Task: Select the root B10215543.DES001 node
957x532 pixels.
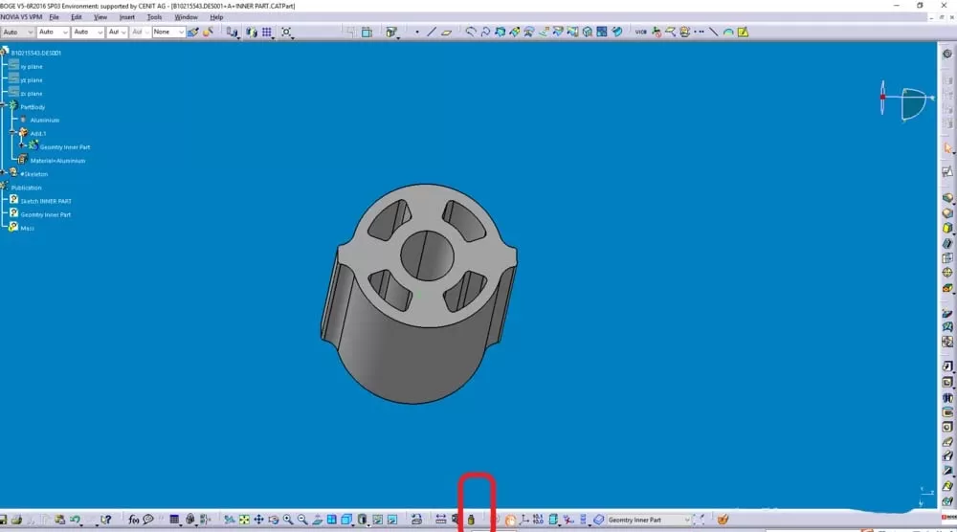Action: point(36,53)
